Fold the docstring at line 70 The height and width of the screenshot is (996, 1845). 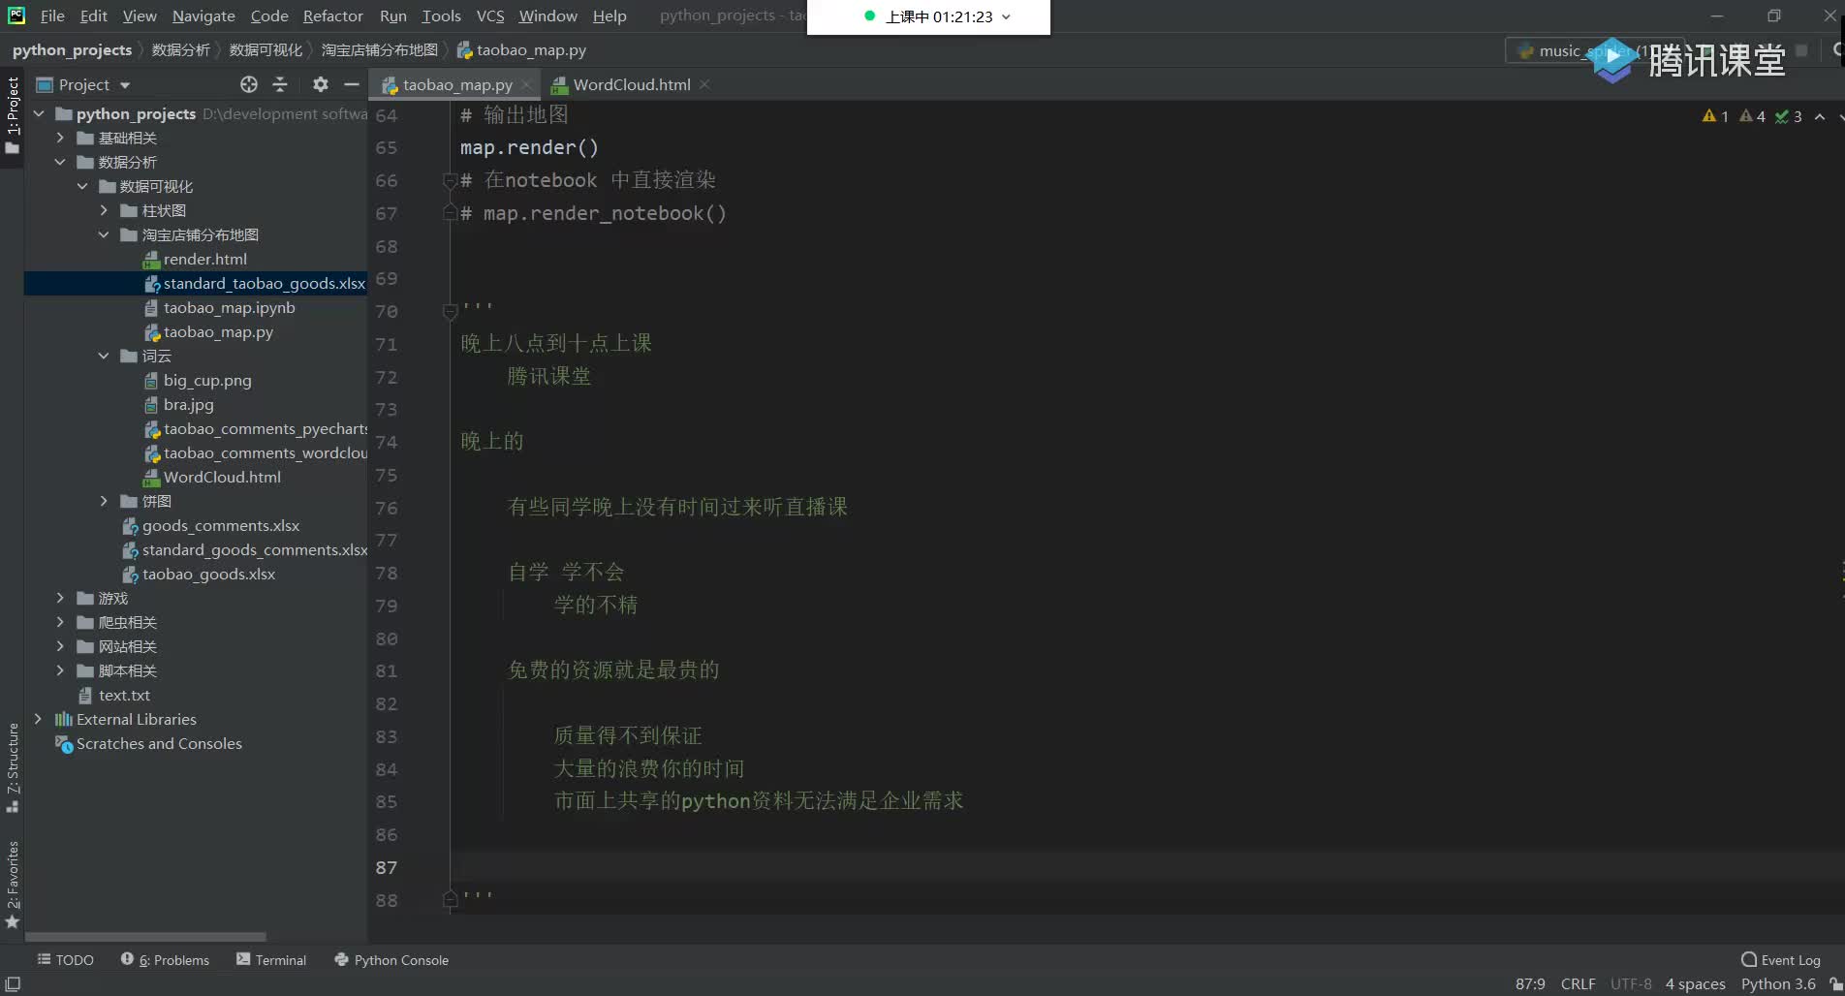pyautogui.click(x=450, y=311)
